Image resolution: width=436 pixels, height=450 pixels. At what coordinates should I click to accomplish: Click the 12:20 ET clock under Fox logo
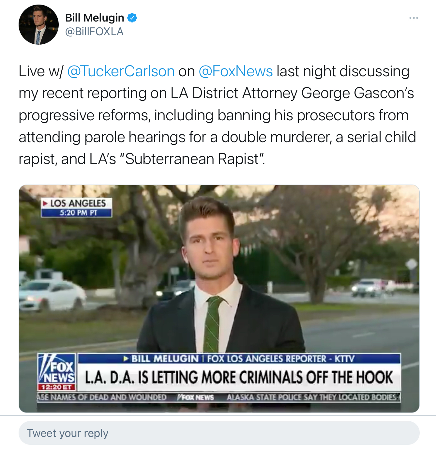(x=57, y=387)
